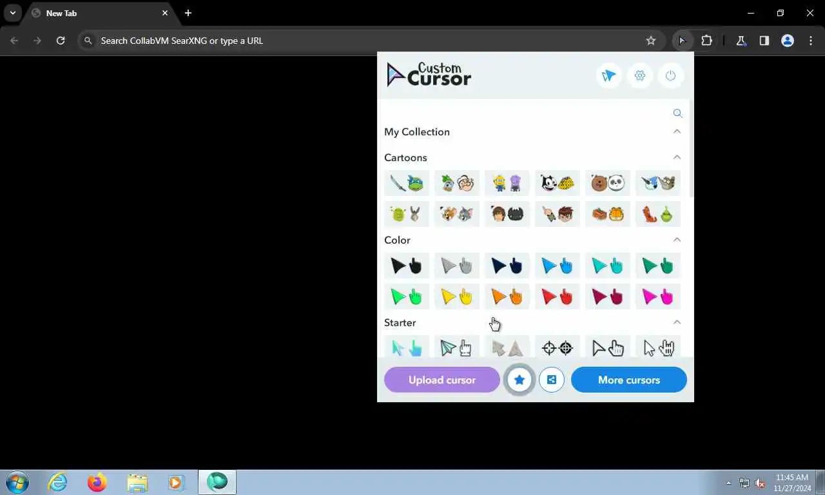Image resolution: width=825 pixels, height=495 pixels.
Task: Pick the Felix the Cat cursor pack
Action: [558, 183]
